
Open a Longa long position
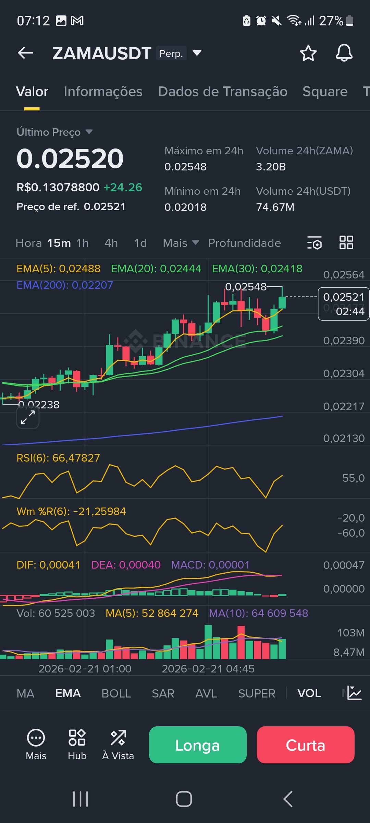pos(198,745)
